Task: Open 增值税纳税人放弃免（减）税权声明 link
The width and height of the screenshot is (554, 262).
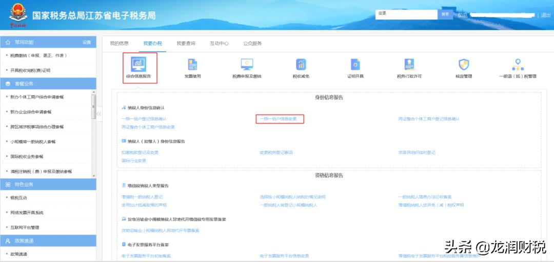Action: point(431,205)
